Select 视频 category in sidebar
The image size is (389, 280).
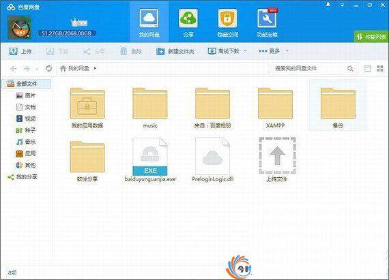[26, 119]
